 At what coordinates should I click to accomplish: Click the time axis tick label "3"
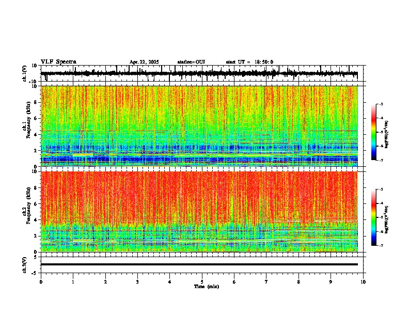[x=137, y=282]
